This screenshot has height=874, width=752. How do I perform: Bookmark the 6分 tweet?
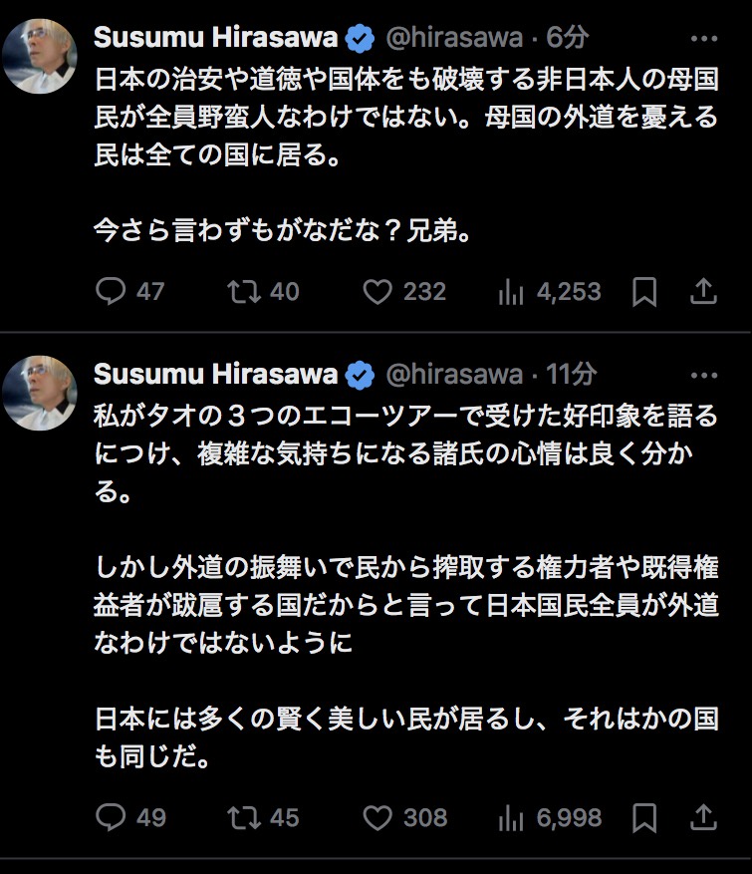pos(644,291)
